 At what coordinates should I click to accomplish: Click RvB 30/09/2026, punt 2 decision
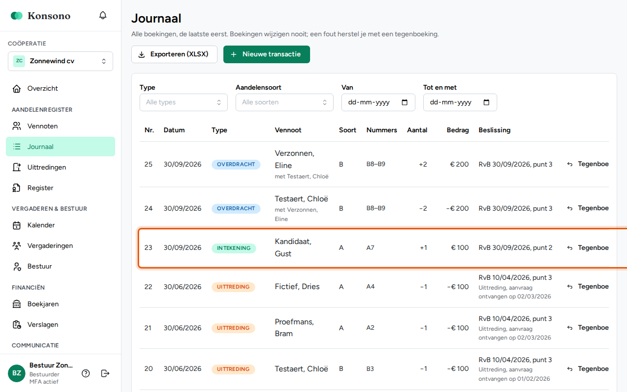pos(515,248)
